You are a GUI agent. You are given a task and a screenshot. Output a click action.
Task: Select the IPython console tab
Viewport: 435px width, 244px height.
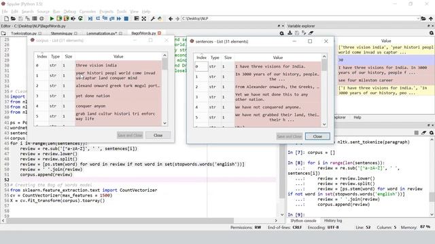click(x=303, y=220)
